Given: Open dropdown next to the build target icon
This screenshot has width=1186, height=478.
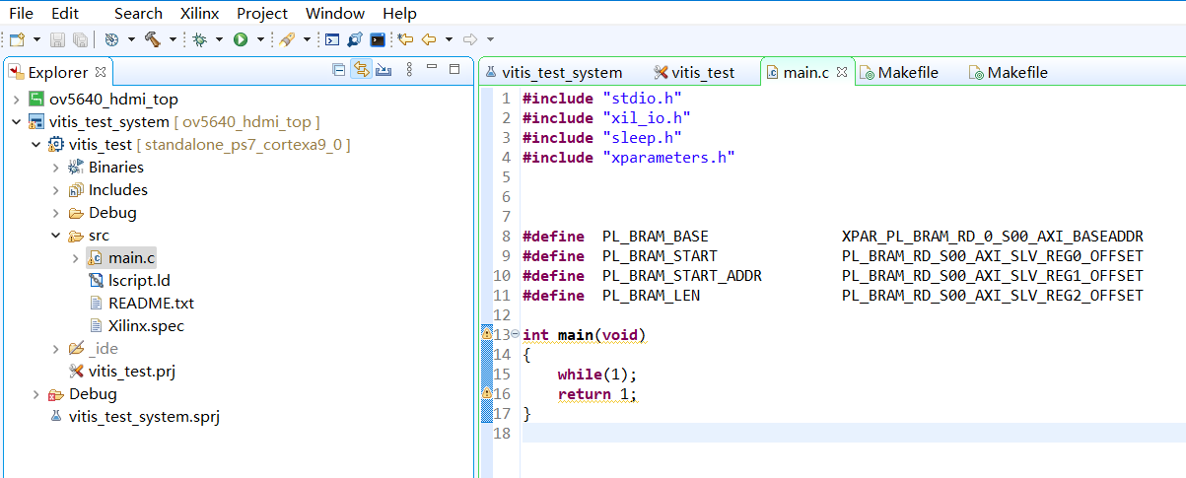Looking at the screenshot, I should coord(130,39).
